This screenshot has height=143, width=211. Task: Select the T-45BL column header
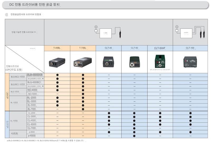[x=57, y=48]
